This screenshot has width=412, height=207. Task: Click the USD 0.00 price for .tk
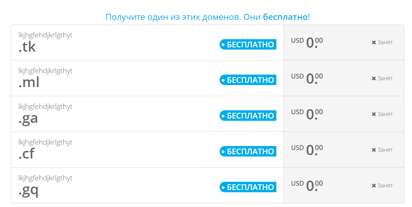[307, 43]
